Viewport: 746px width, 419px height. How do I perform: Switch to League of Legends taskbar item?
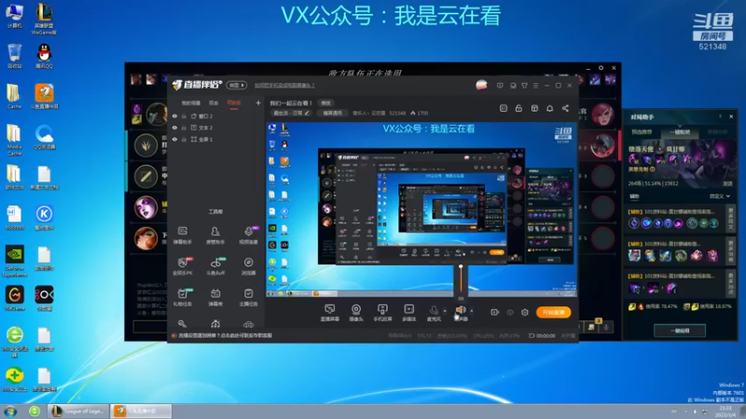[78, 411]
